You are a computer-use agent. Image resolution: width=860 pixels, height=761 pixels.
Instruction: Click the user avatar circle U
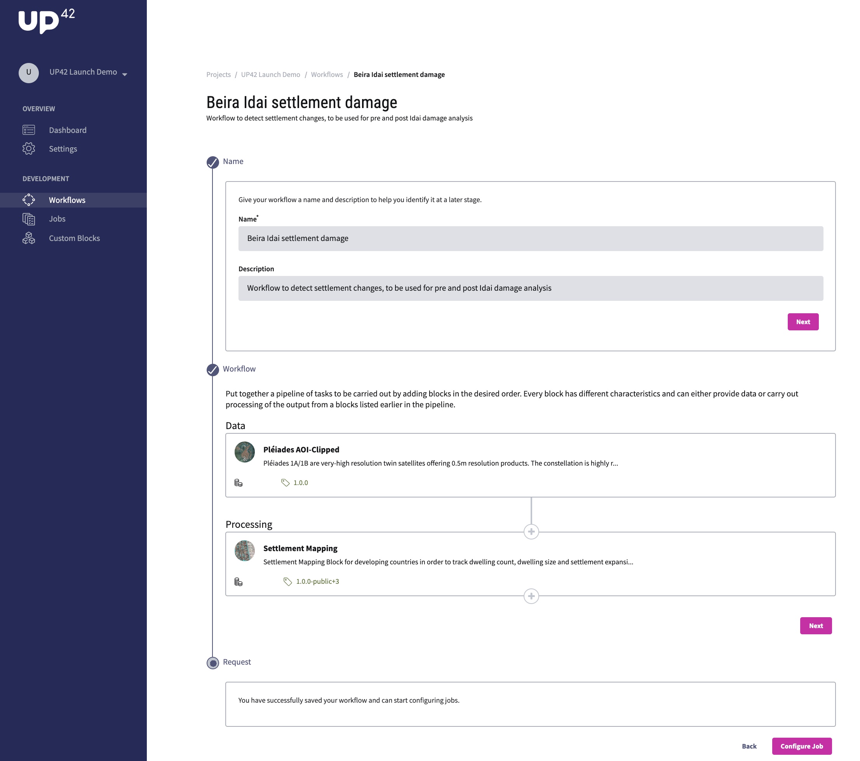29,72
